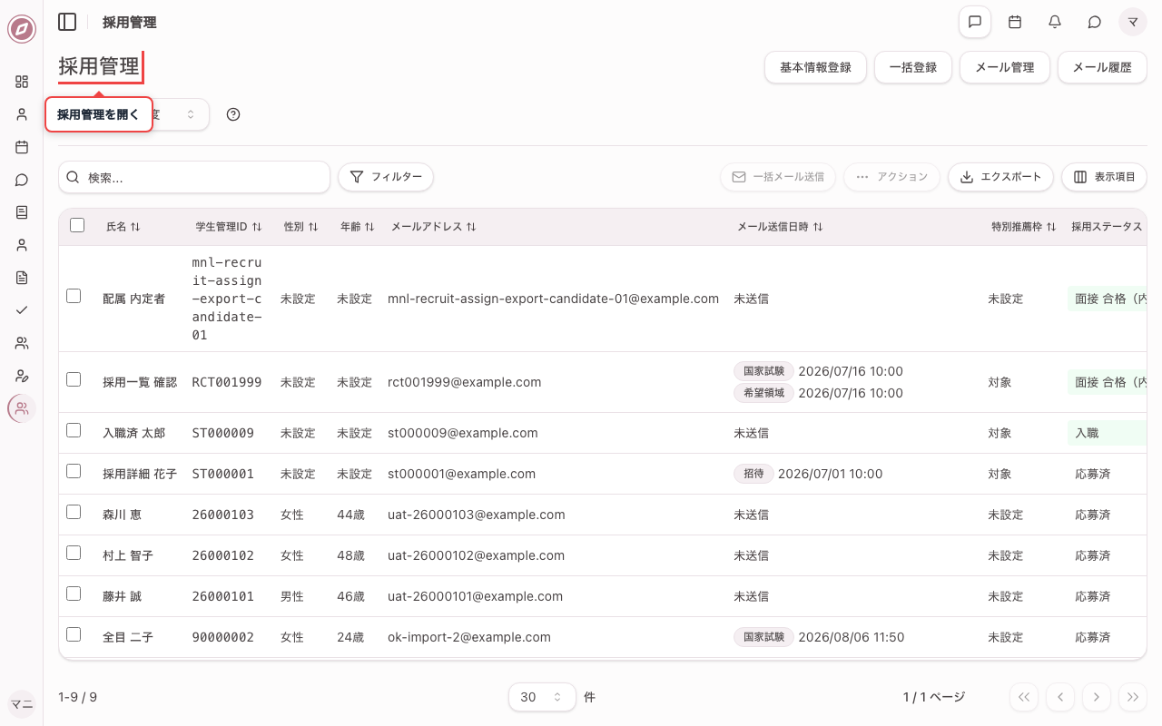Toggle the sidebar panel icon
The image size is (1162, 726).
[x=67, y=22]
